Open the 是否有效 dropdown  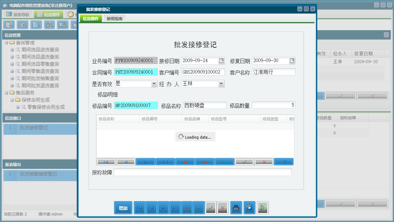(154, 83)
